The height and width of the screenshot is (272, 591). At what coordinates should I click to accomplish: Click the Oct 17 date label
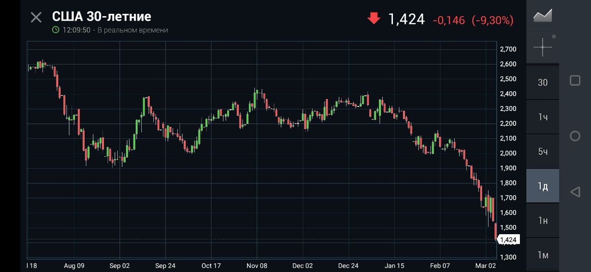tap(211, 266)
